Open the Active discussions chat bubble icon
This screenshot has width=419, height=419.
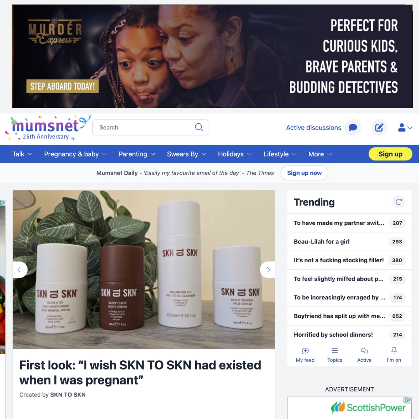coord(353,128)
